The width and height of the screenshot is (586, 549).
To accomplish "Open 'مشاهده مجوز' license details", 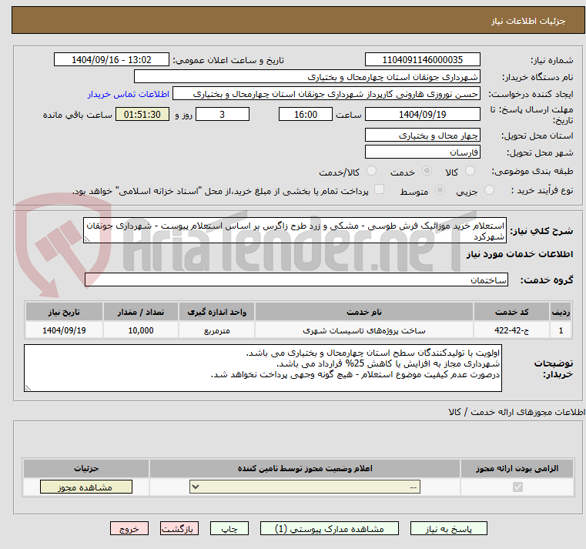I will click(85, 487).
